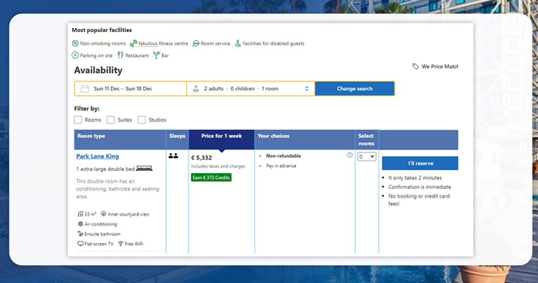The image size is (538, 283).
Task: Click the We Price Match link
Action: pos(440,67)
